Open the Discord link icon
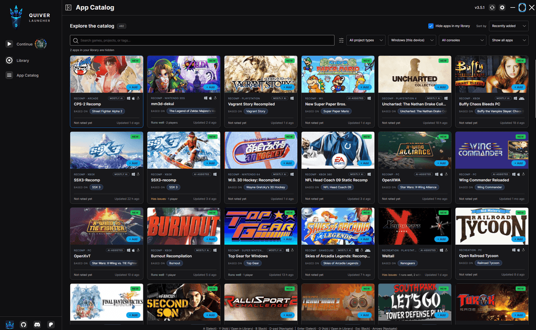 (x=37, y=325)
